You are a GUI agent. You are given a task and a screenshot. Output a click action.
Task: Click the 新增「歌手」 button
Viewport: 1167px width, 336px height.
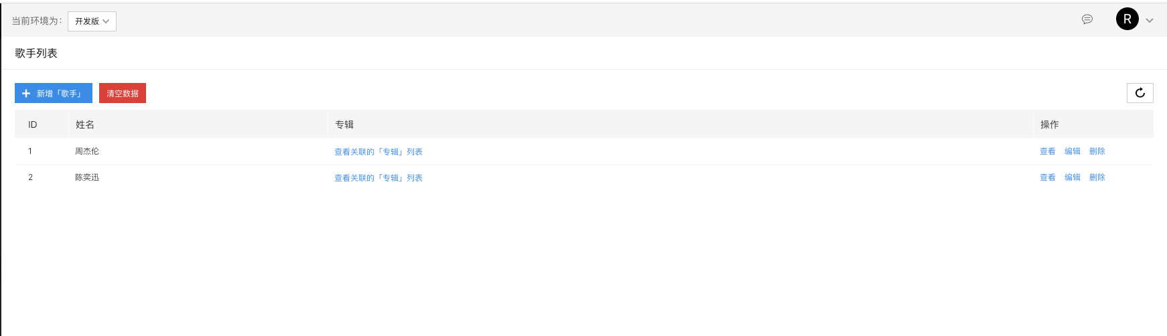pyautogui.click(x=54, y=93)
